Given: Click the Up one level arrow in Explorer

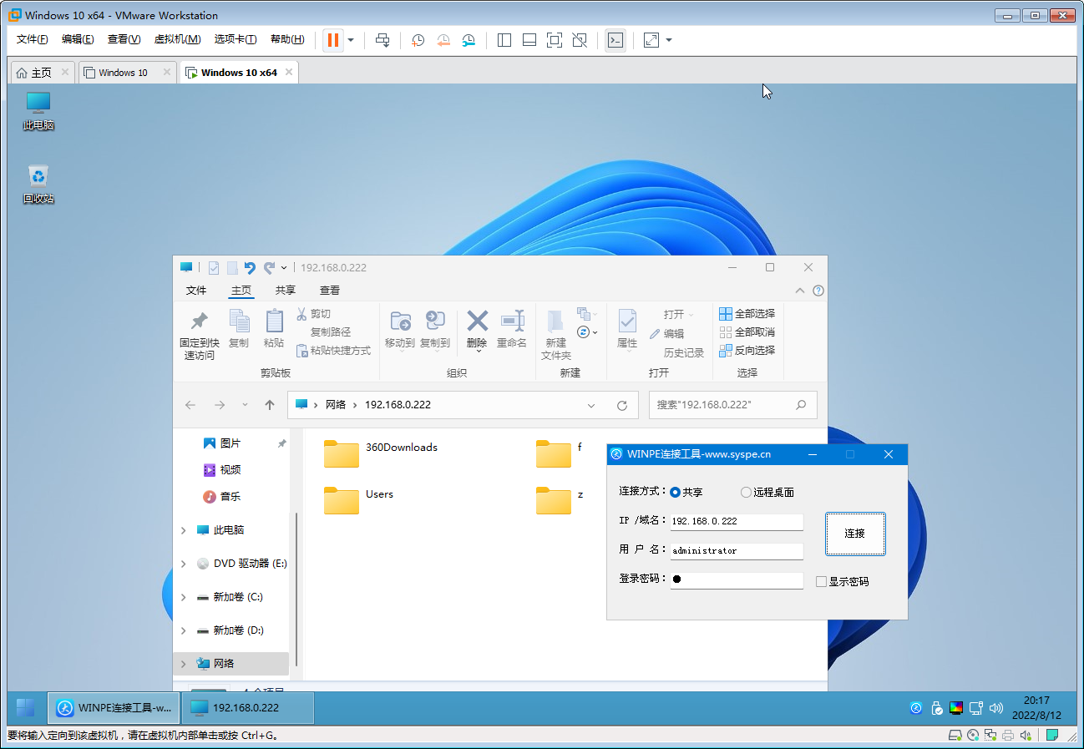Looking at the screenshot, I should tap(270, 405).
